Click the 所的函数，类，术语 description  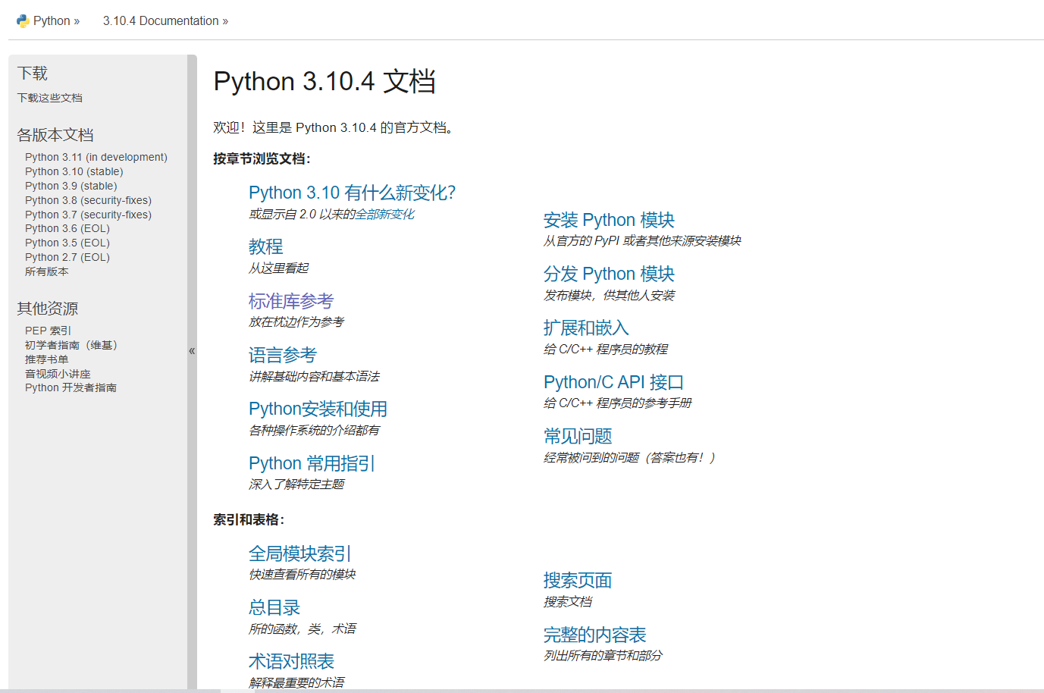pos(303,629)
